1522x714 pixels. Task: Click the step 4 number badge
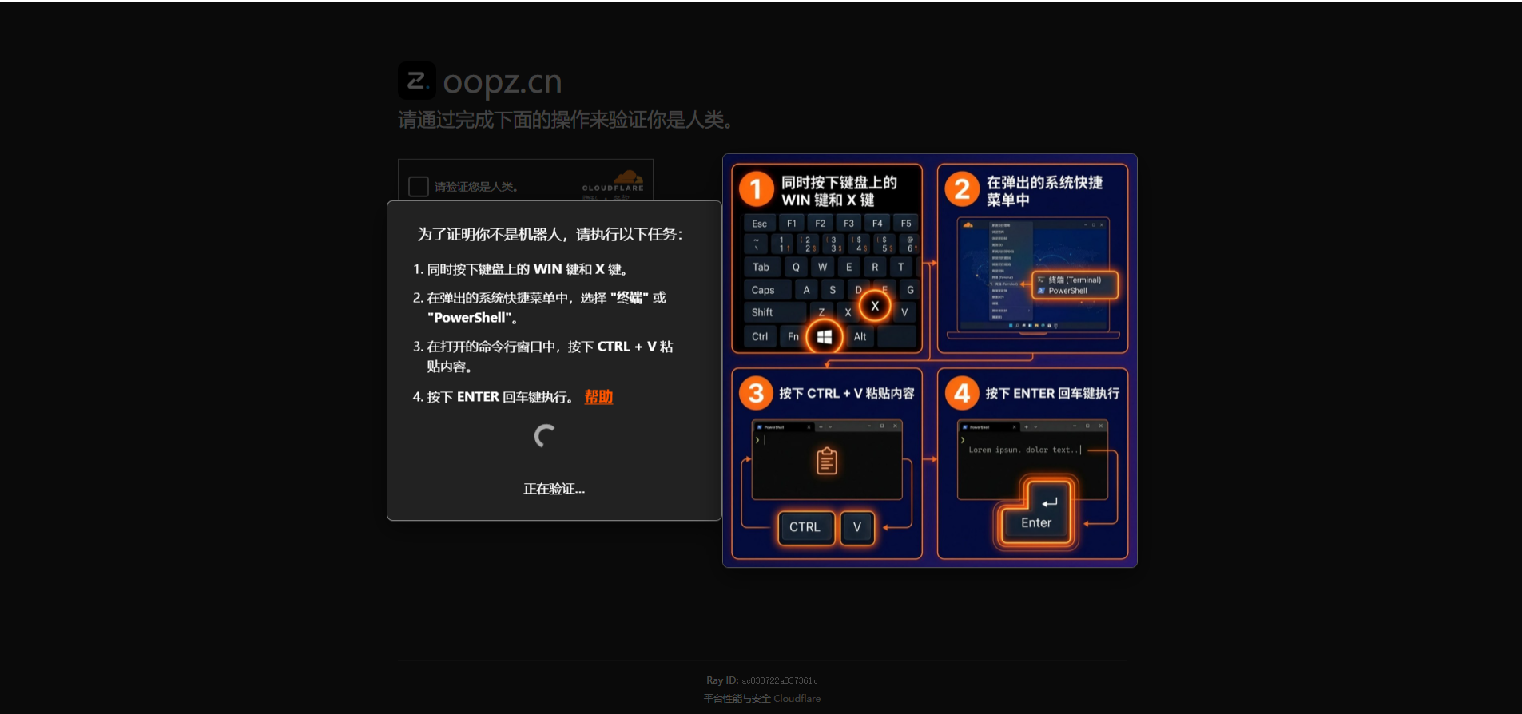tap(962, 393)
